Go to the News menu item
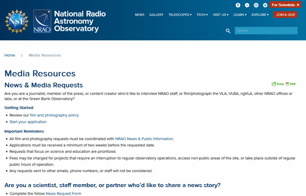 coord(139,15)
